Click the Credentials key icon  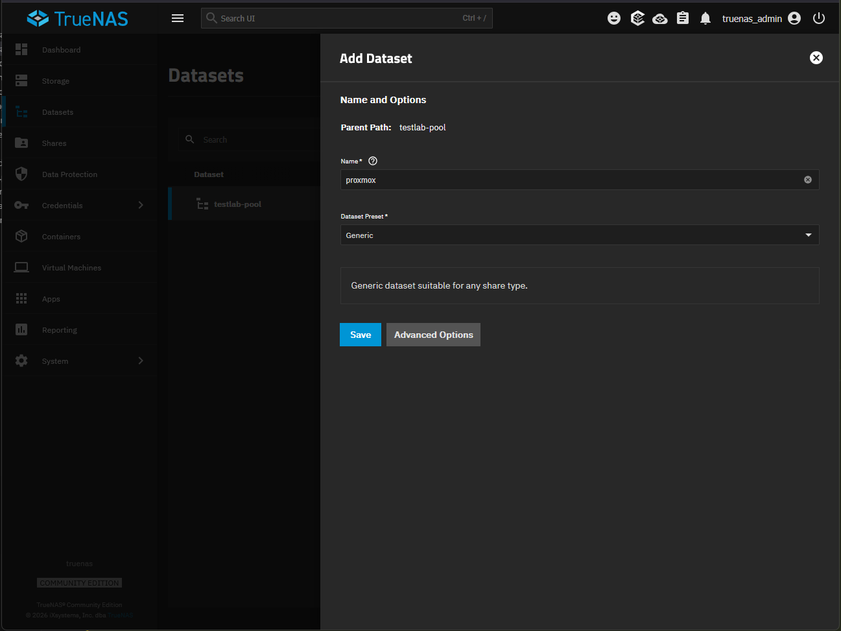click(x=21, y=205)
